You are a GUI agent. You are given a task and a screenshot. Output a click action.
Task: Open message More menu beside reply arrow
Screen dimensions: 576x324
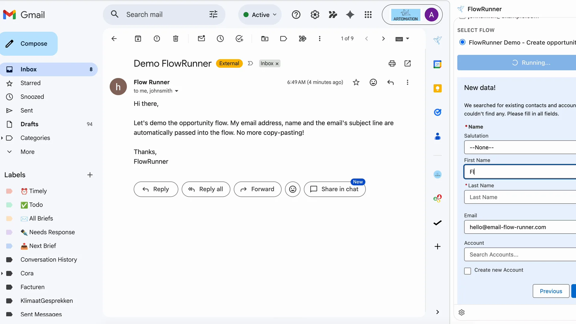(407, 82)
